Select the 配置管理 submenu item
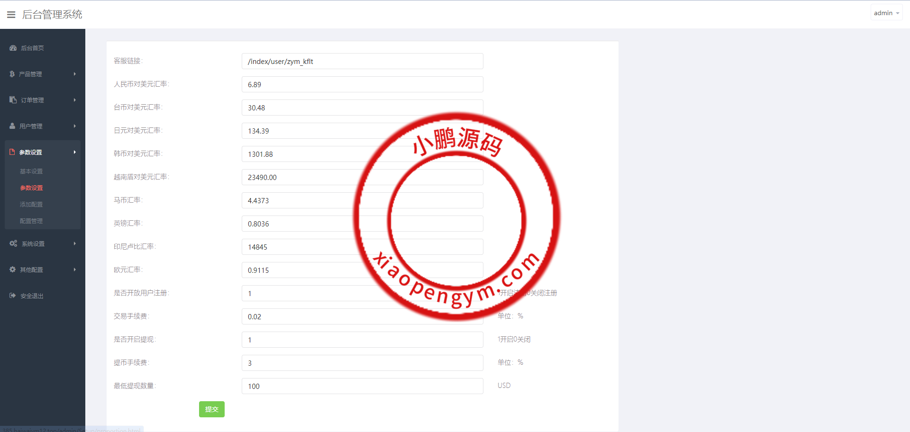Screen dimensions: 910x432 click(x=31, y=221)
